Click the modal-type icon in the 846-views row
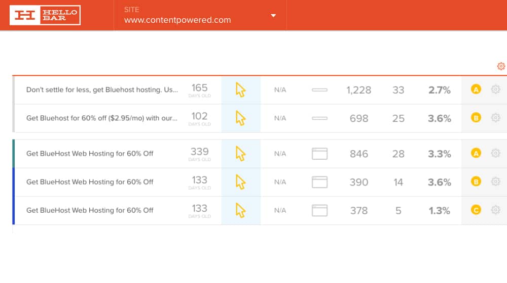The width and height of the screenshot is (507, 283). (x=319, y=154)
